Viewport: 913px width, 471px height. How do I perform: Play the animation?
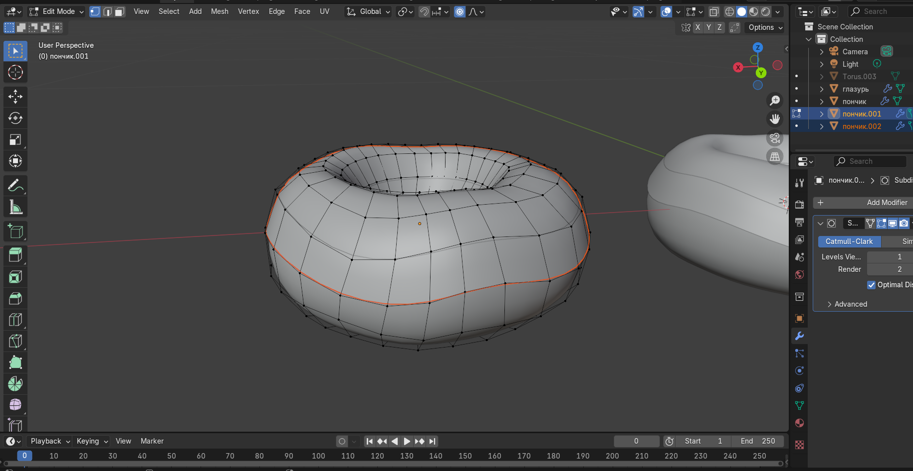[x=407, y=441]
